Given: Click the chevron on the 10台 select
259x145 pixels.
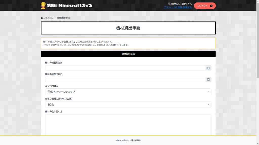Looking at the screenshot, I should pos(208,104).
